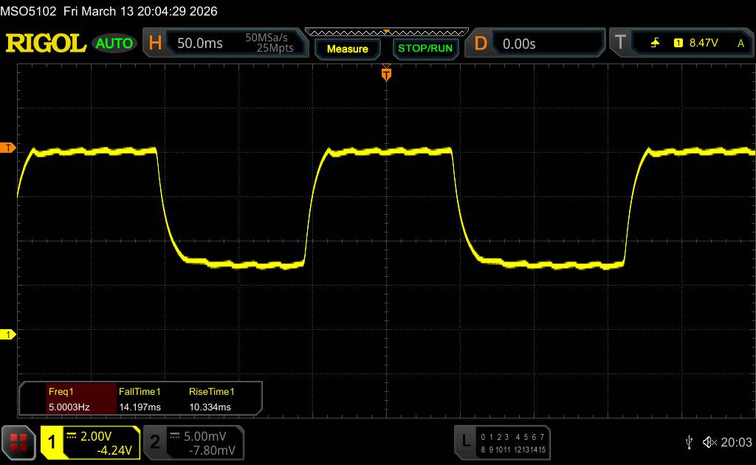
Task: Click the waveform memory position bar at the top
Action: [386, 32]
